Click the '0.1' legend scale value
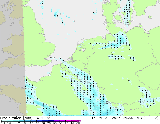Screen dimensions: 160x124 pos(3,123)
